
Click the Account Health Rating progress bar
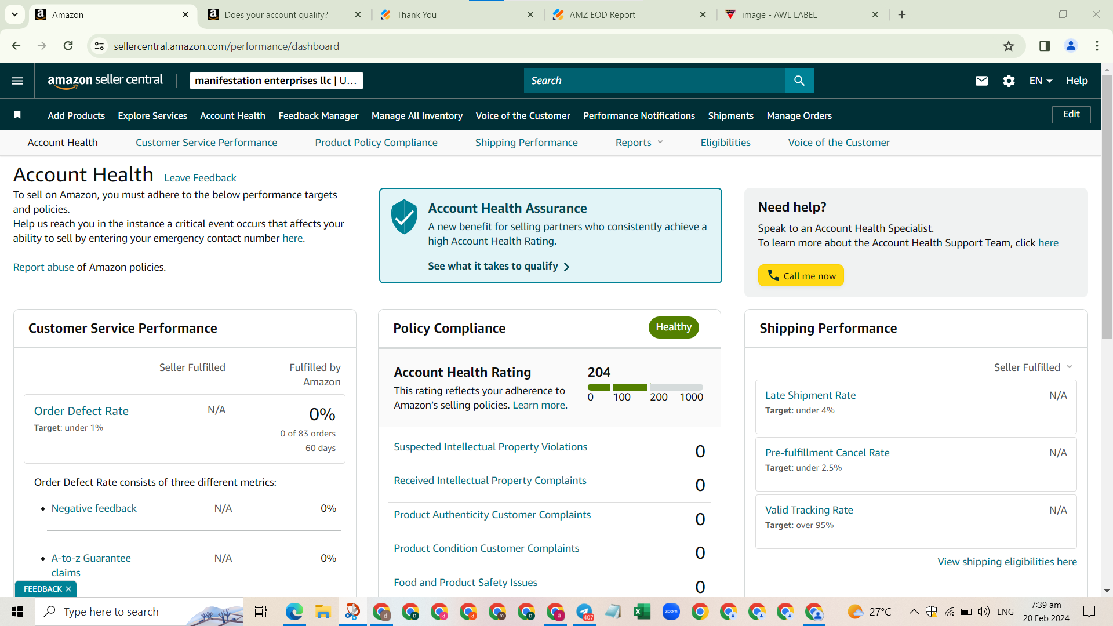[x=645, y=387]
